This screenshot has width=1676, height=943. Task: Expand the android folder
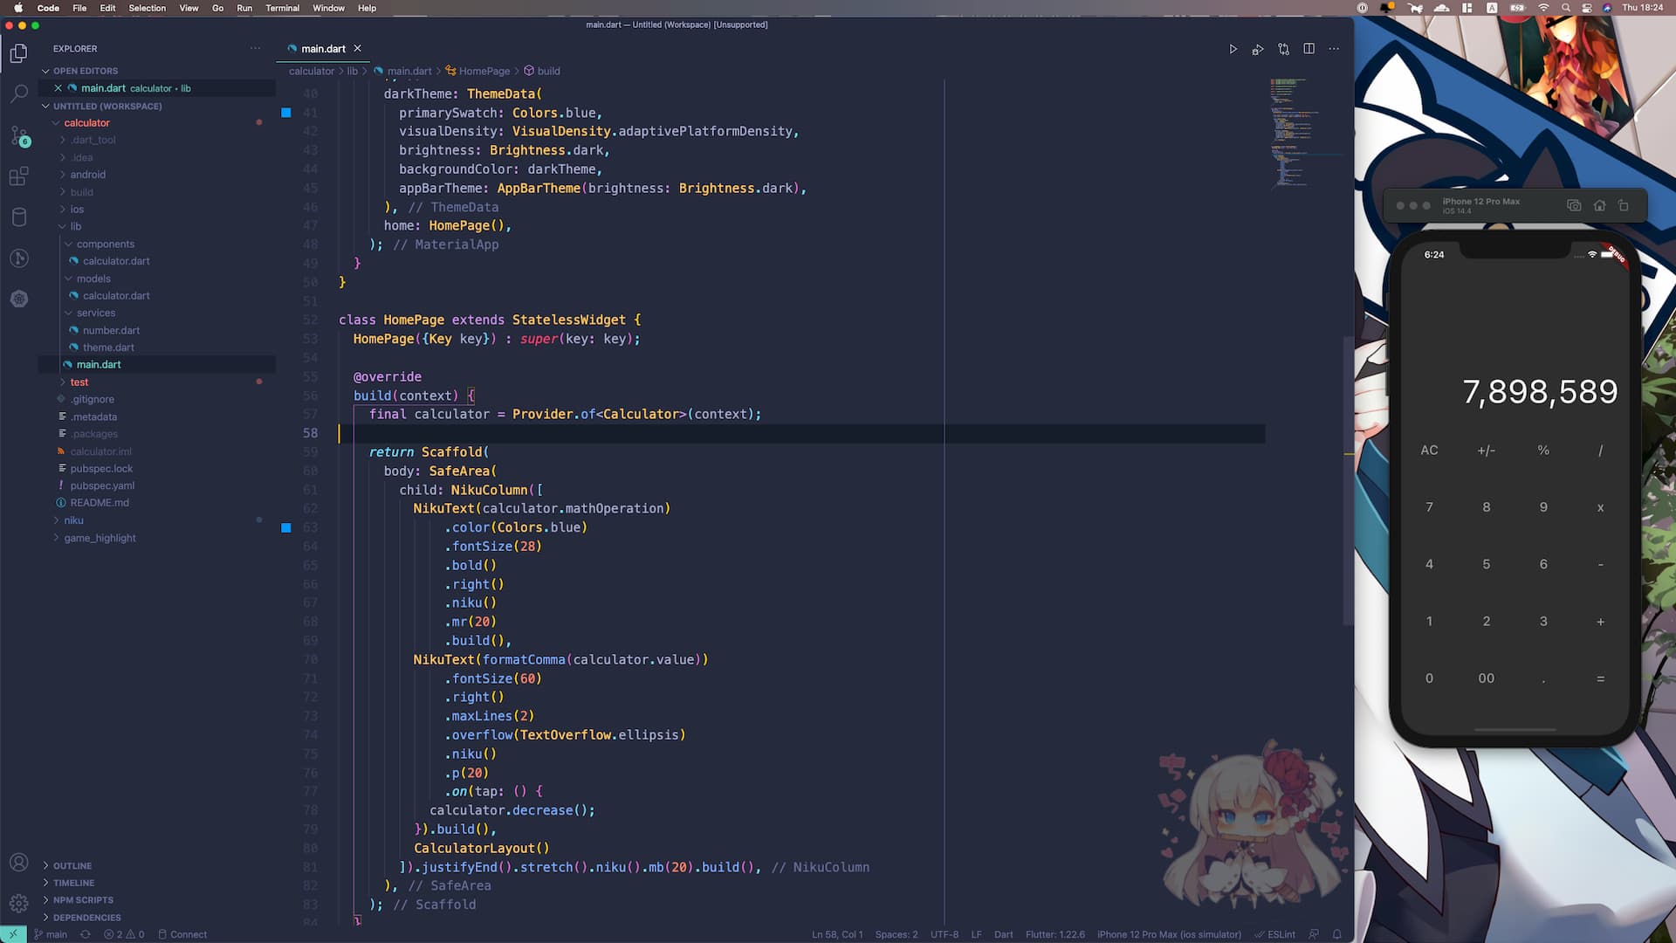click(x=87, y=175)
